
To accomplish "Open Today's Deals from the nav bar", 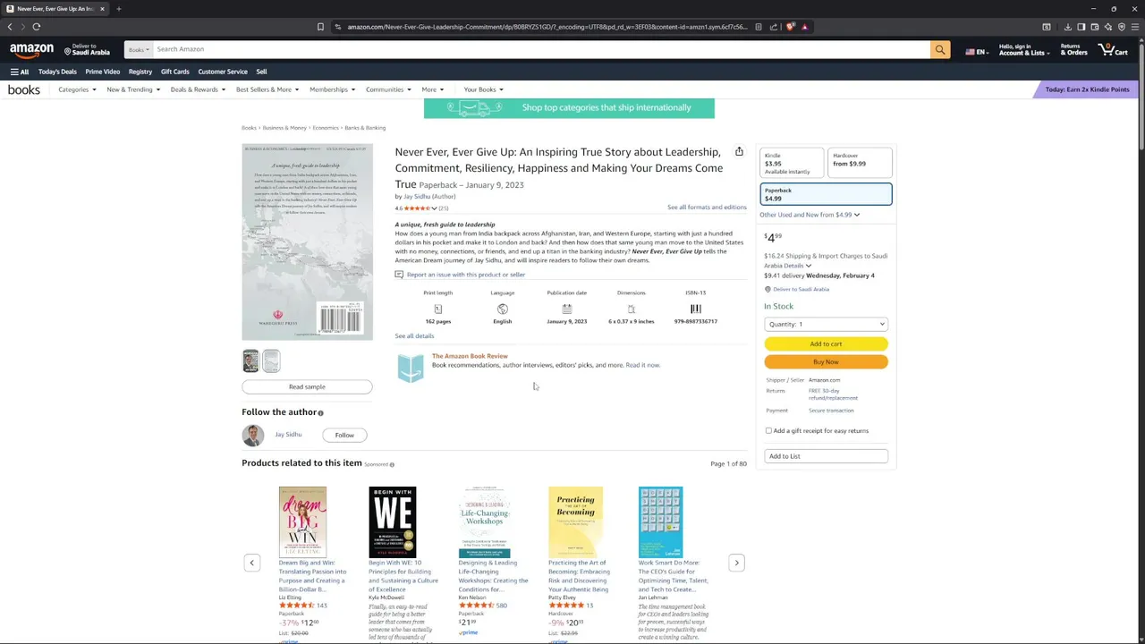I will (x=57, y=72).
